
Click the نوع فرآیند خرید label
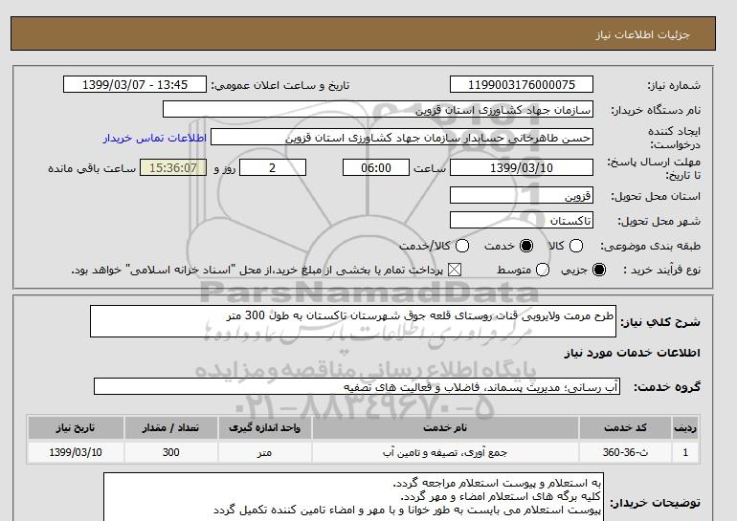click(661, 270)
